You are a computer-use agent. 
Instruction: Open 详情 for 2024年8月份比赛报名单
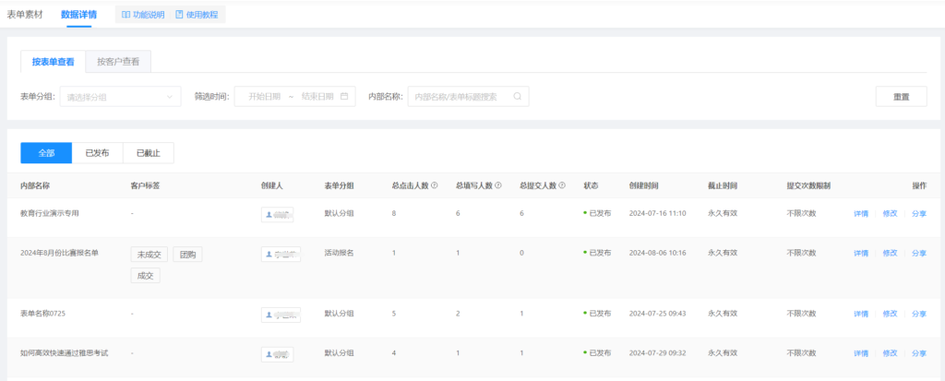pyautogui.click(x=861, y=253)
